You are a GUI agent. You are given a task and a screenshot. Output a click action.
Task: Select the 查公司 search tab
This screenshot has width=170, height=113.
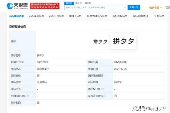click(x=69, y=3)
